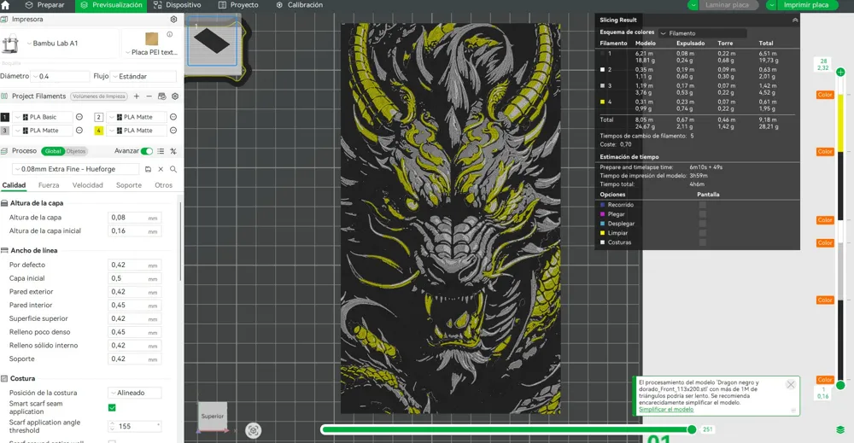This screenshot has height=443, width=854.
Task: Enable Plegar display checkbox
Action: (x=703, y=214)
